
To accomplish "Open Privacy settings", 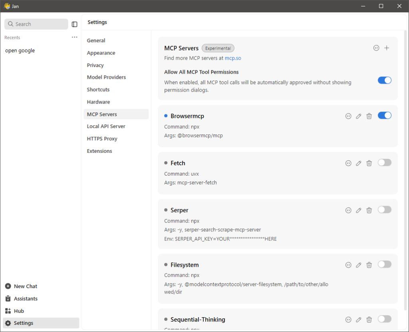I will (116, 65).
